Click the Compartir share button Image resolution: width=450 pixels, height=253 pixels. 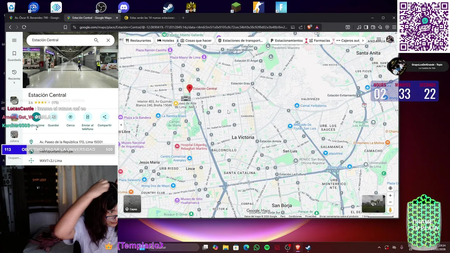coord(104,120)
